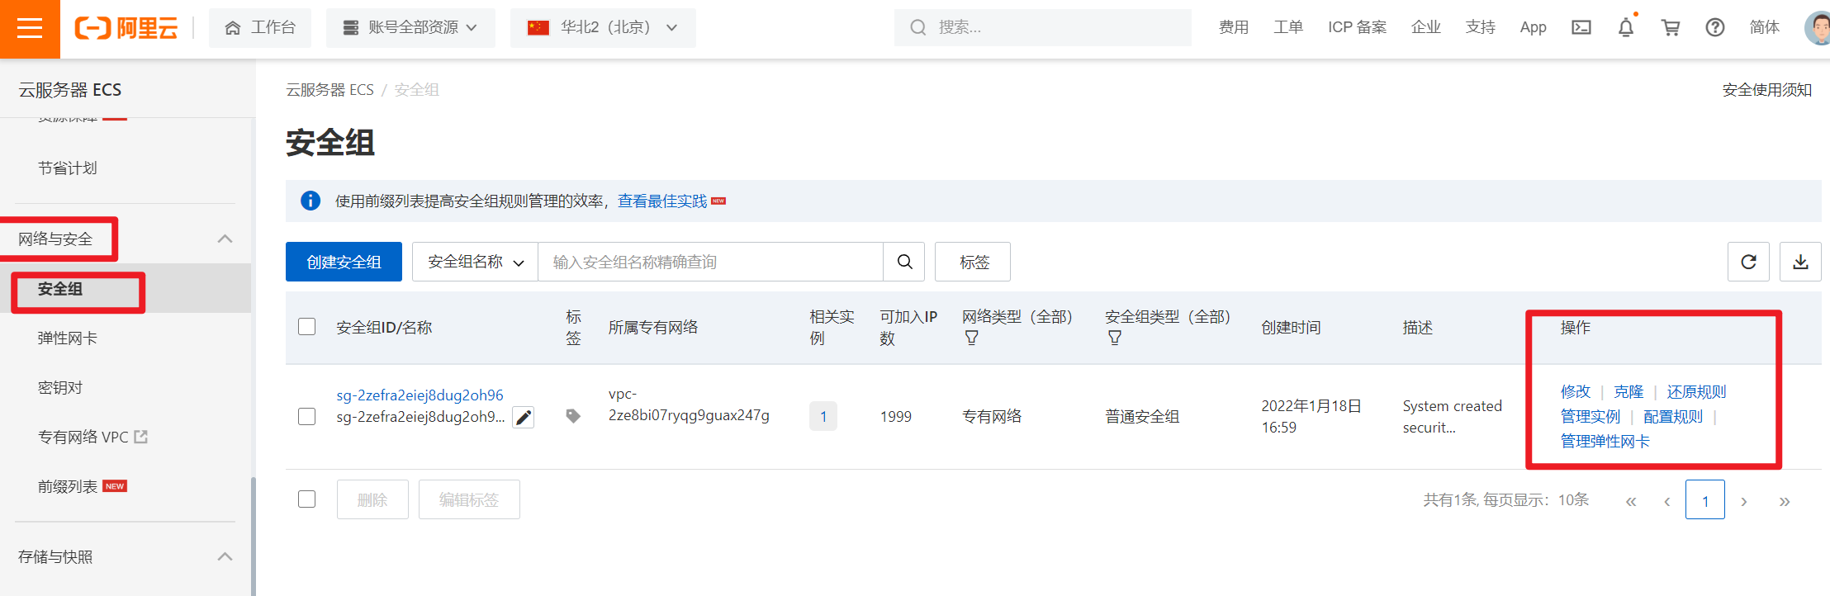
Task: Click the pencil icon to edit group name
Action: tap(523, 418)
